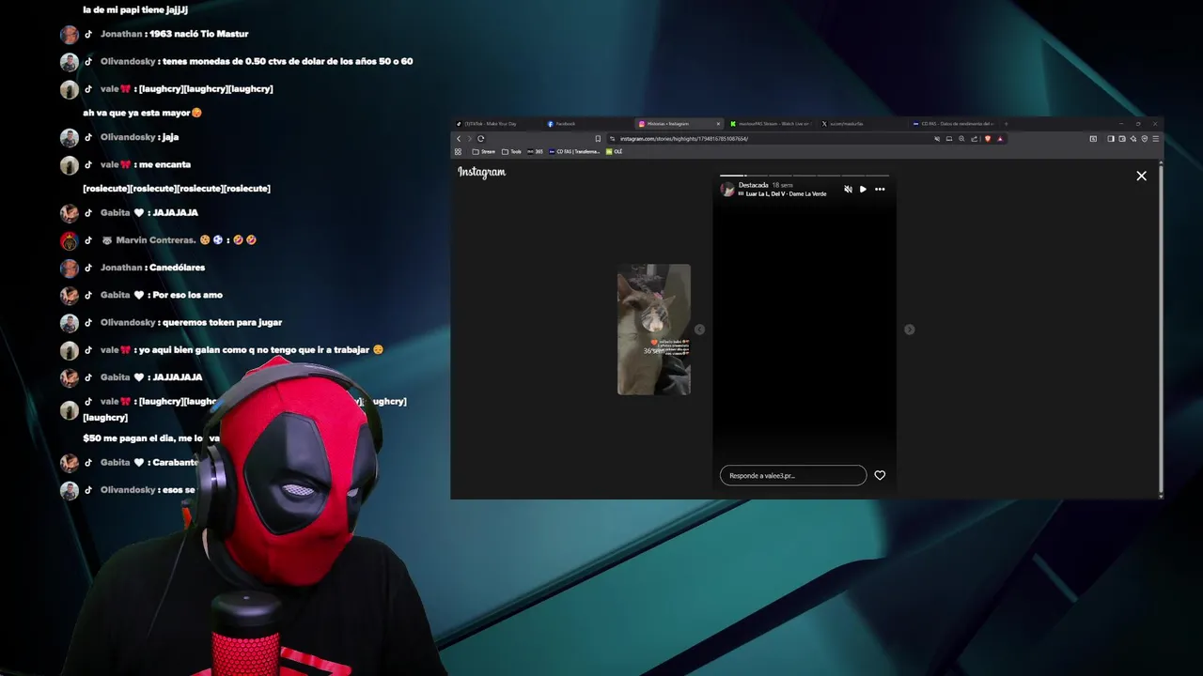Open the CD FAS | Transferma... bookmark
This screenshot has width=1203, height=676.
point(574,151)
